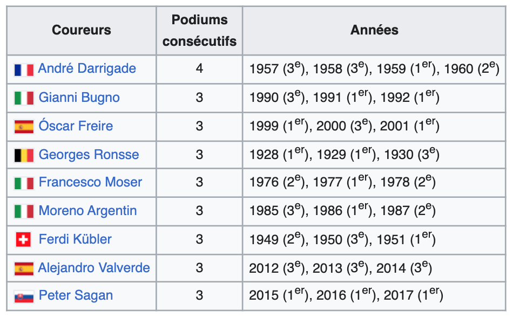Open the Alejandro Valverde link
The height and width of the screenshot is (318, 513).
pyautogui.click(x=94, y=268)
